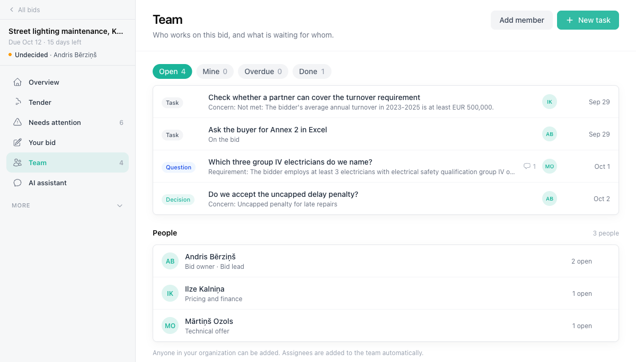636x362 pixels.
Task: Click the Overview home icon
Action: coord(17,82)
